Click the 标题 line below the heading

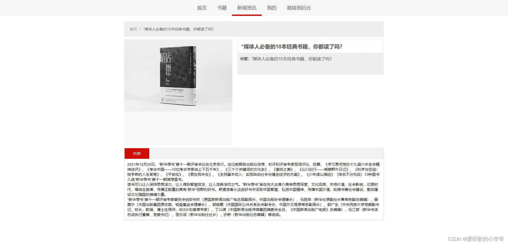click(x=286, y=59)
